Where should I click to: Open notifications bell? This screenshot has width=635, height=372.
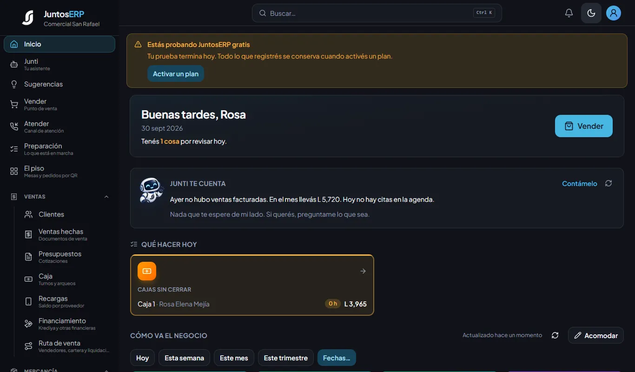569,13
